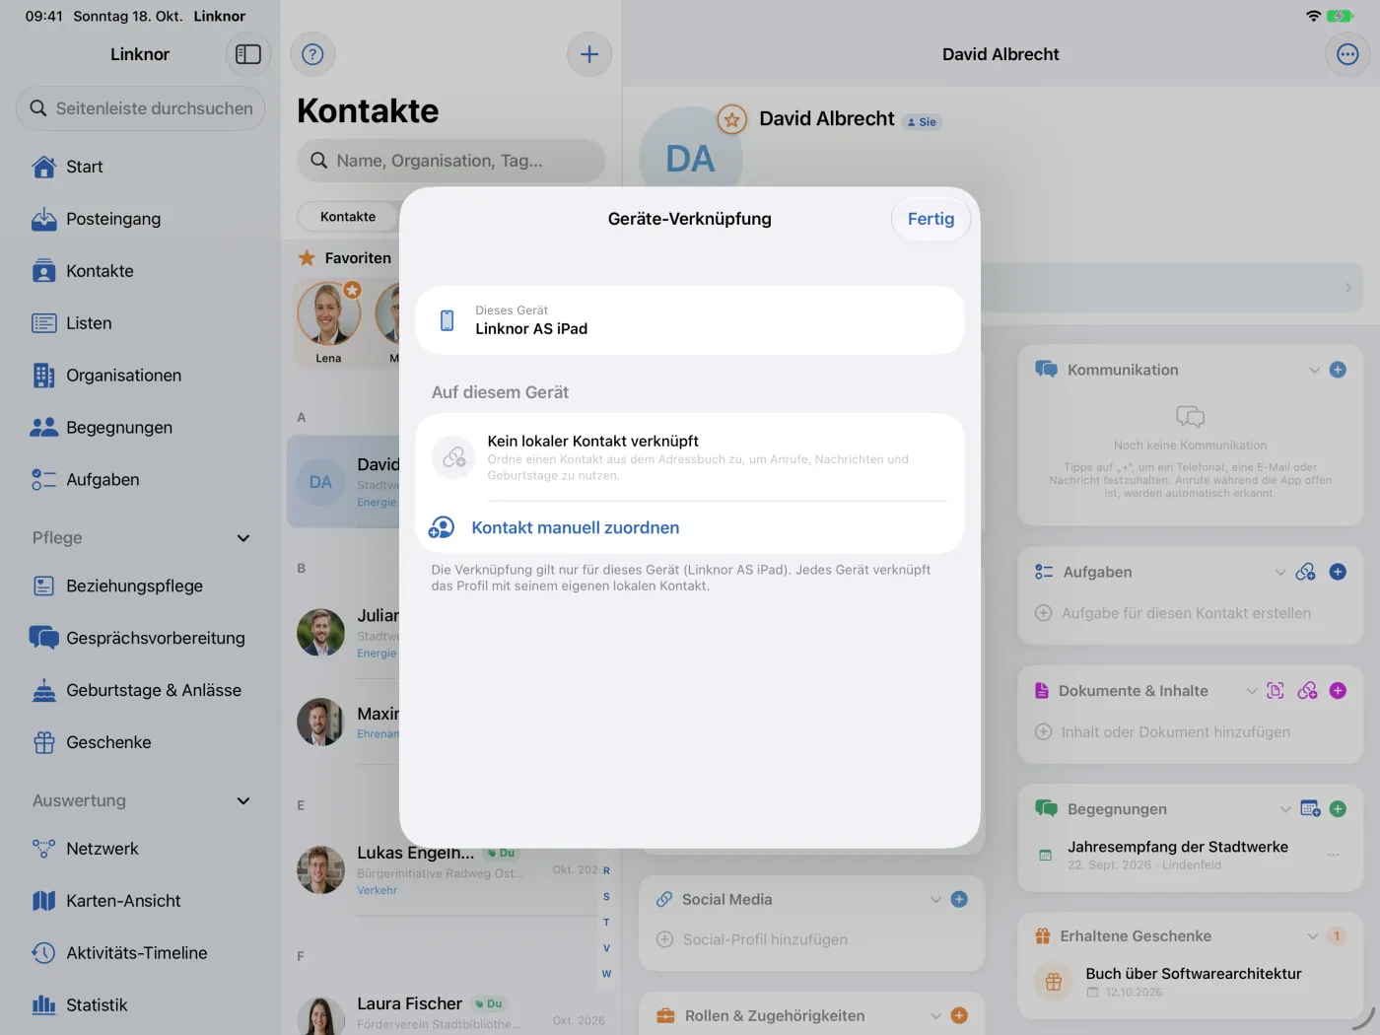Focus the Name, Organisation, Tag search field
Screen dimensions: 1380x1035
click(450, 161)
